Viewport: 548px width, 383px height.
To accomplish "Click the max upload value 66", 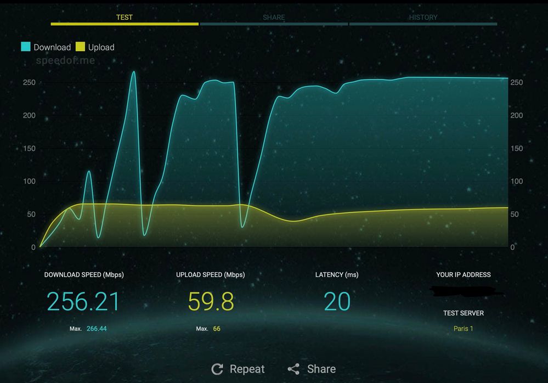I will click(217, 329).
